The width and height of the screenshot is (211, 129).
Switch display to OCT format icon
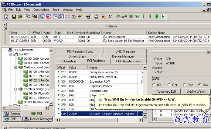coord(124,17)
